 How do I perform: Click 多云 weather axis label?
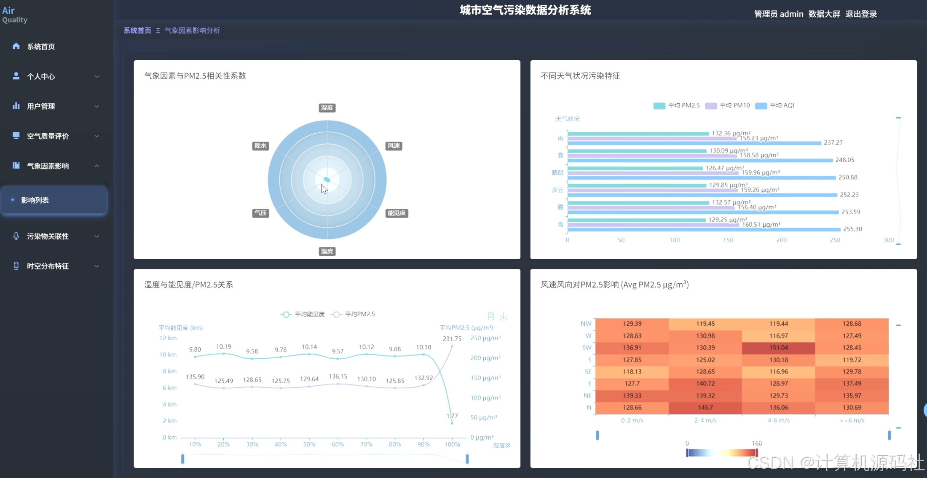[x=557, y=190]
